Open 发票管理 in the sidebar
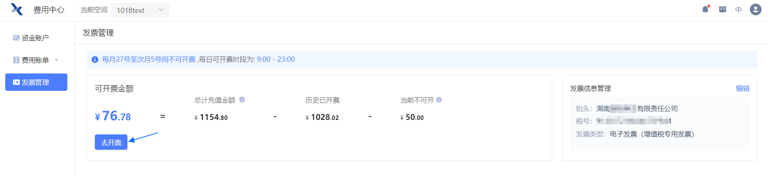 [x=36, y=82]
